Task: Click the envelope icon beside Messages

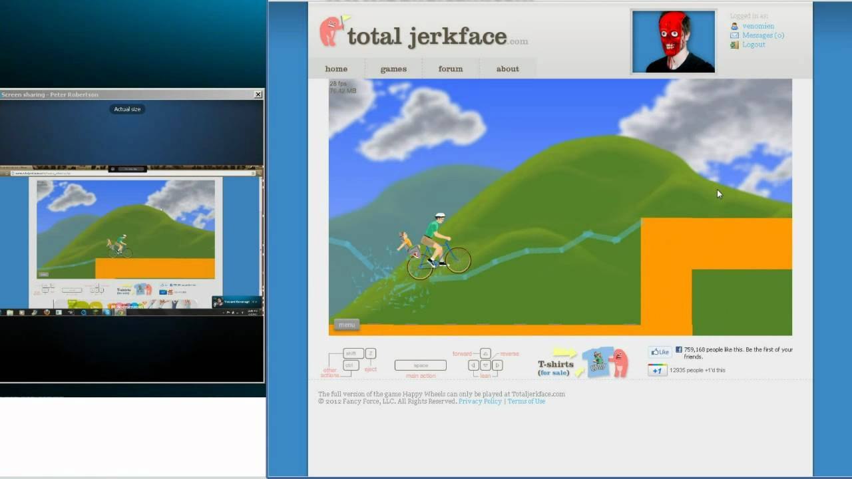Action: [734, 35]
